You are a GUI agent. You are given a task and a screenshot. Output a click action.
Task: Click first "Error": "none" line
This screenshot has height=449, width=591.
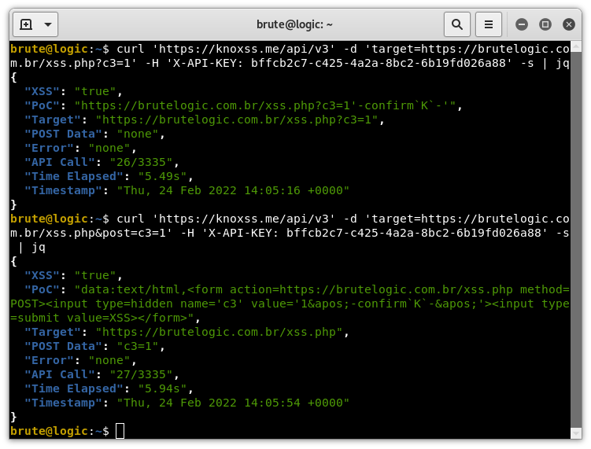coord(80,148)
